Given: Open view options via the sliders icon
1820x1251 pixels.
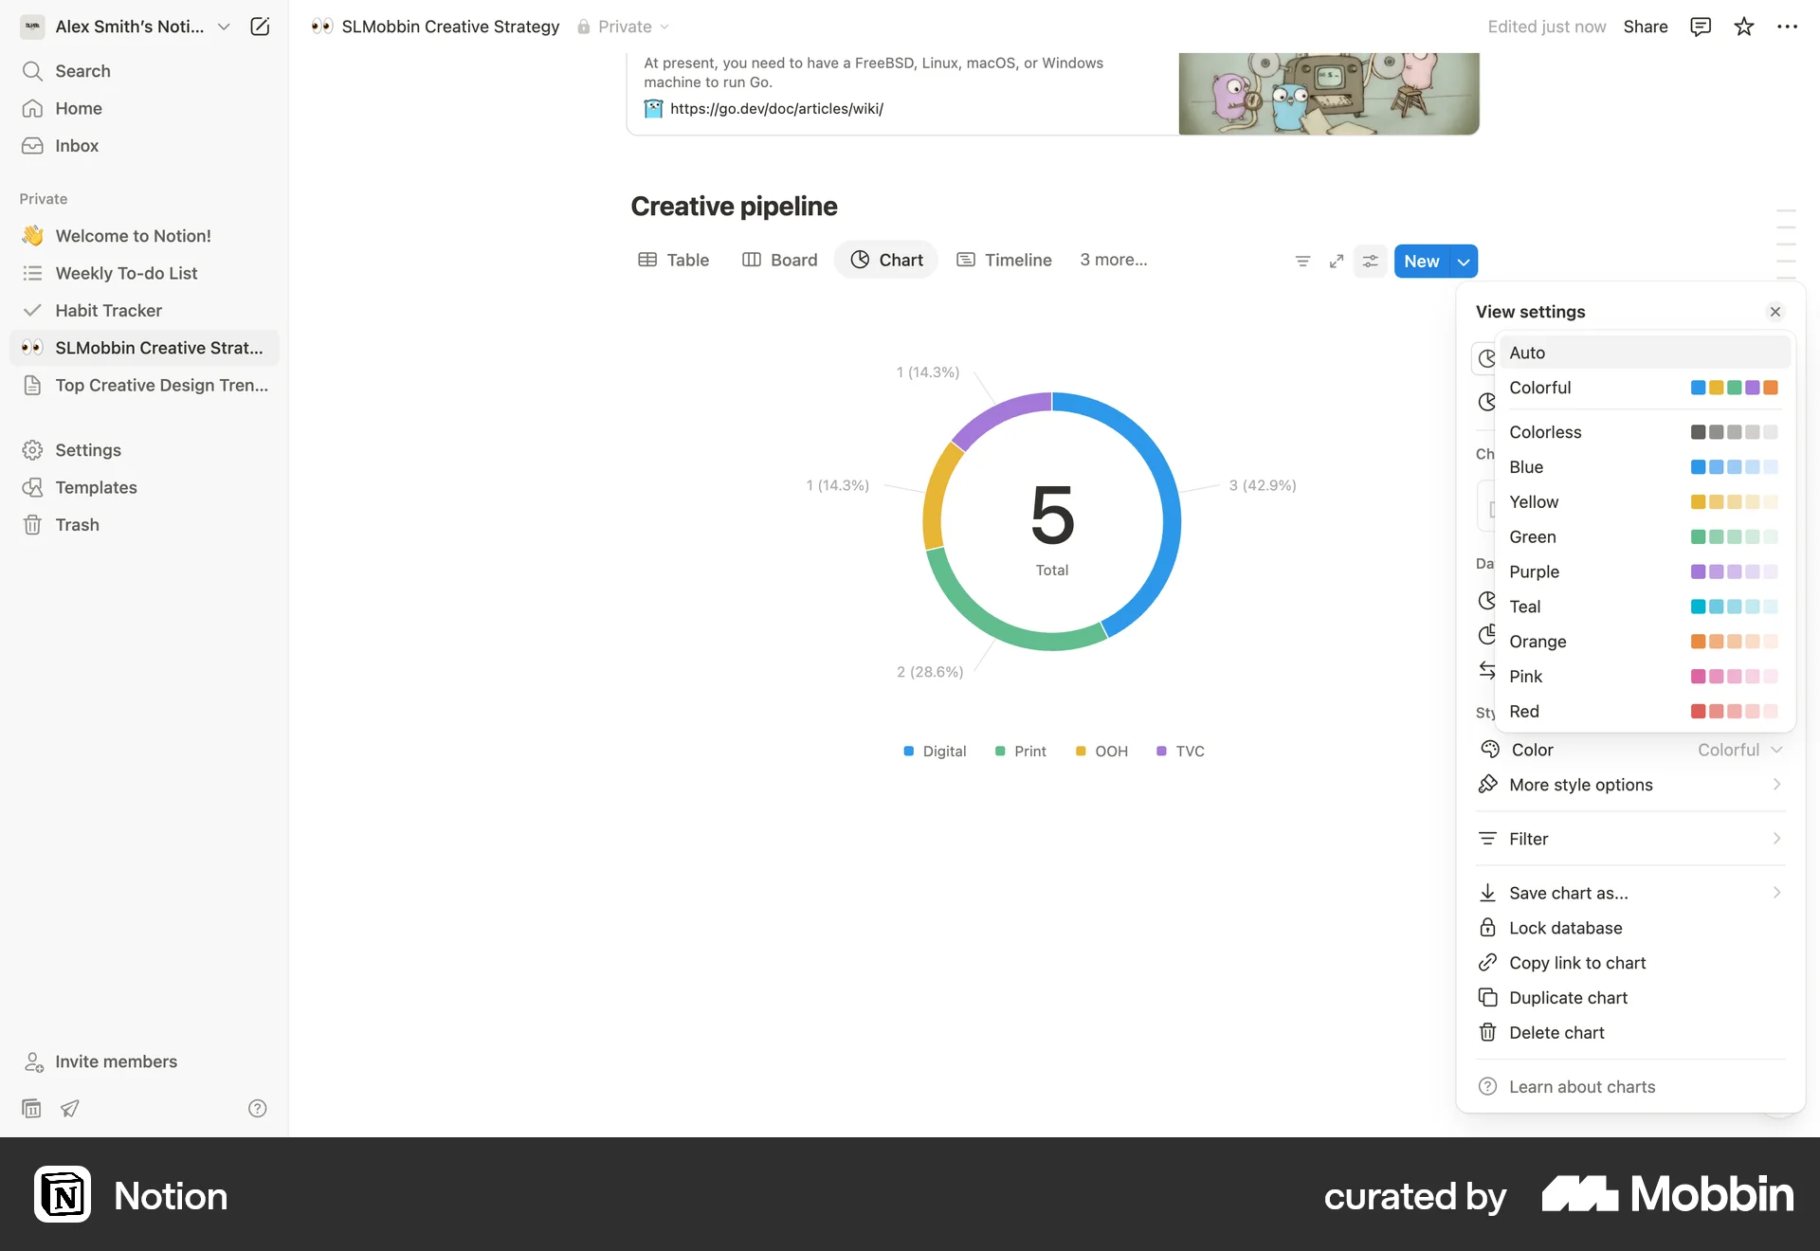Looking at the screenshot, I should (x=1370, y=261).
